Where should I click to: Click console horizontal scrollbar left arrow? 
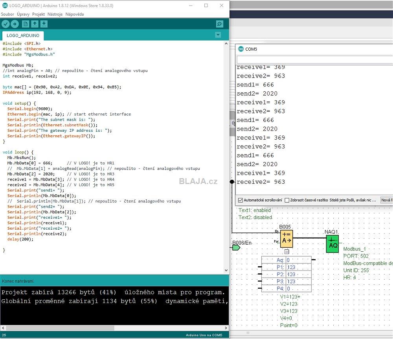(x=3, y=328)
